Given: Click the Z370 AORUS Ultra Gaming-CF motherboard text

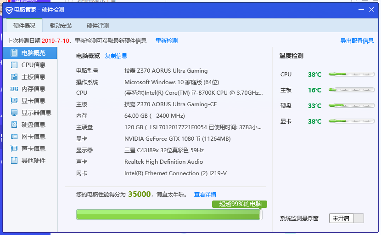Looking at the screenshot, I should pyautogui.click(x=171, y=104).
